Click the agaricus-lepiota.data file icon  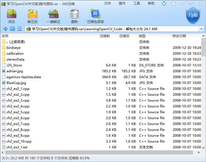pyautogui.click(x=4, y=77)
